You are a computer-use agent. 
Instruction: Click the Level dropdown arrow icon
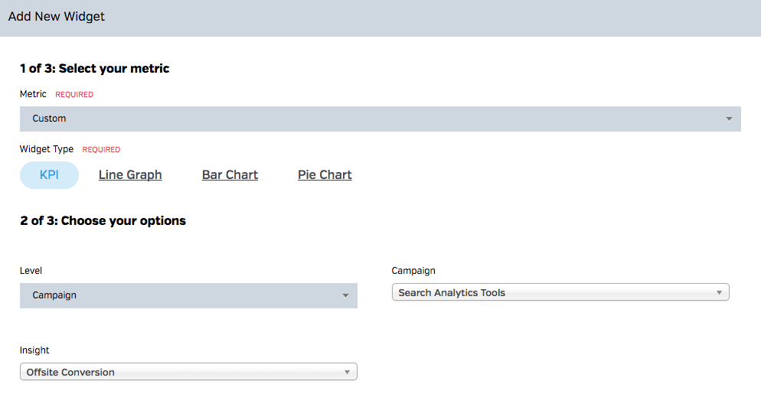click(x=345, y=296)
